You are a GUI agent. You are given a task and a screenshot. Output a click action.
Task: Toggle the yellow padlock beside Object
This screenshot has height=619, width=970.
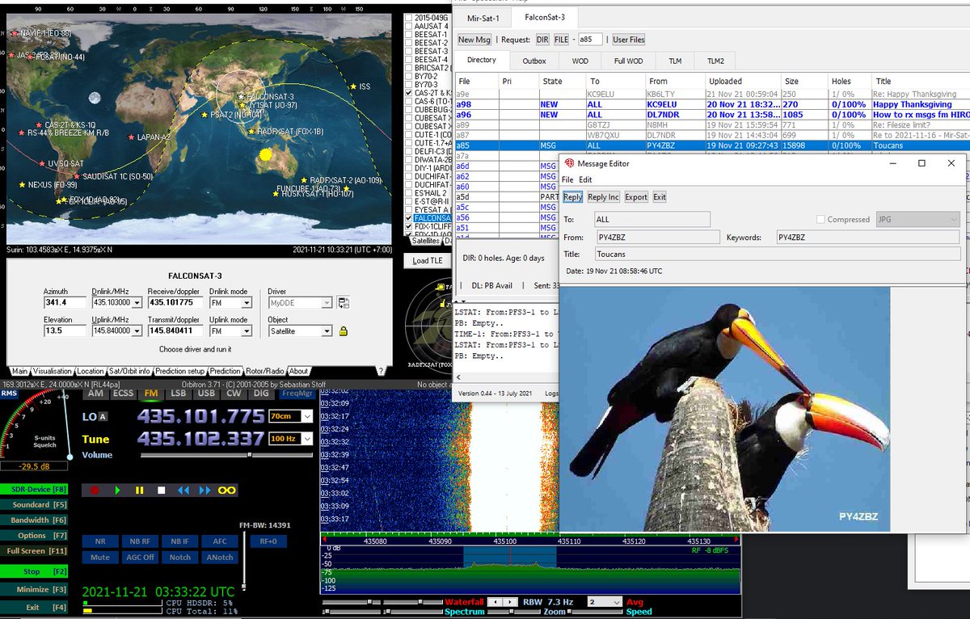click(x=343, y=331)
